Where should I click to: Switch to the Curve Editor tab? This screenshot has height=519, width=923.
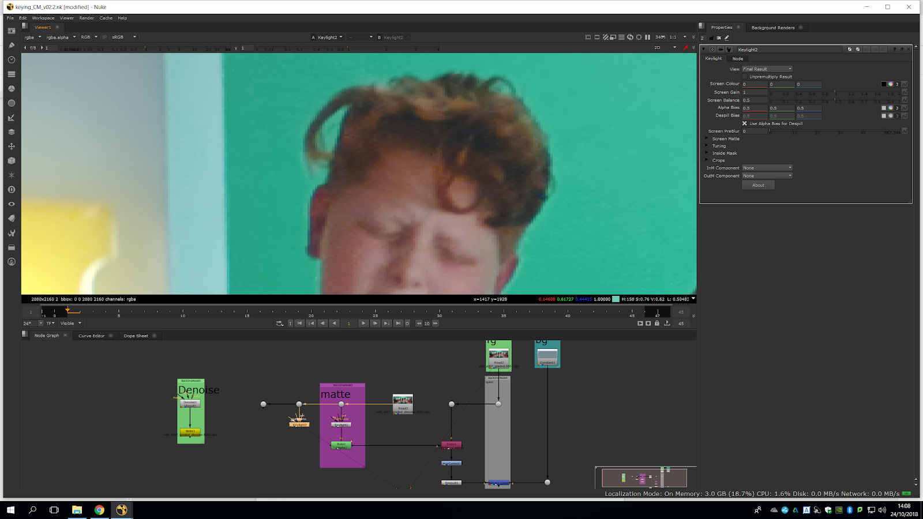91,336
